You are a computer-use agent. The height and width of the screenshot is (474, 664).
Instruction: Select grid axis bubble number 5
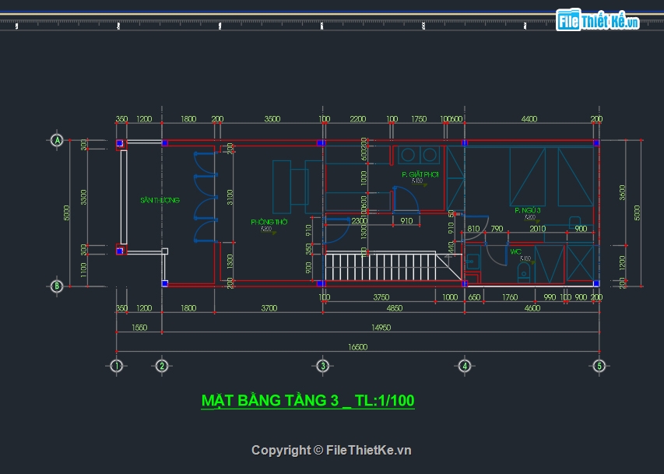599,365
